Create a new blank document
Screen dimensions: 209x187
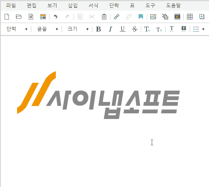[x=7, y=17]
